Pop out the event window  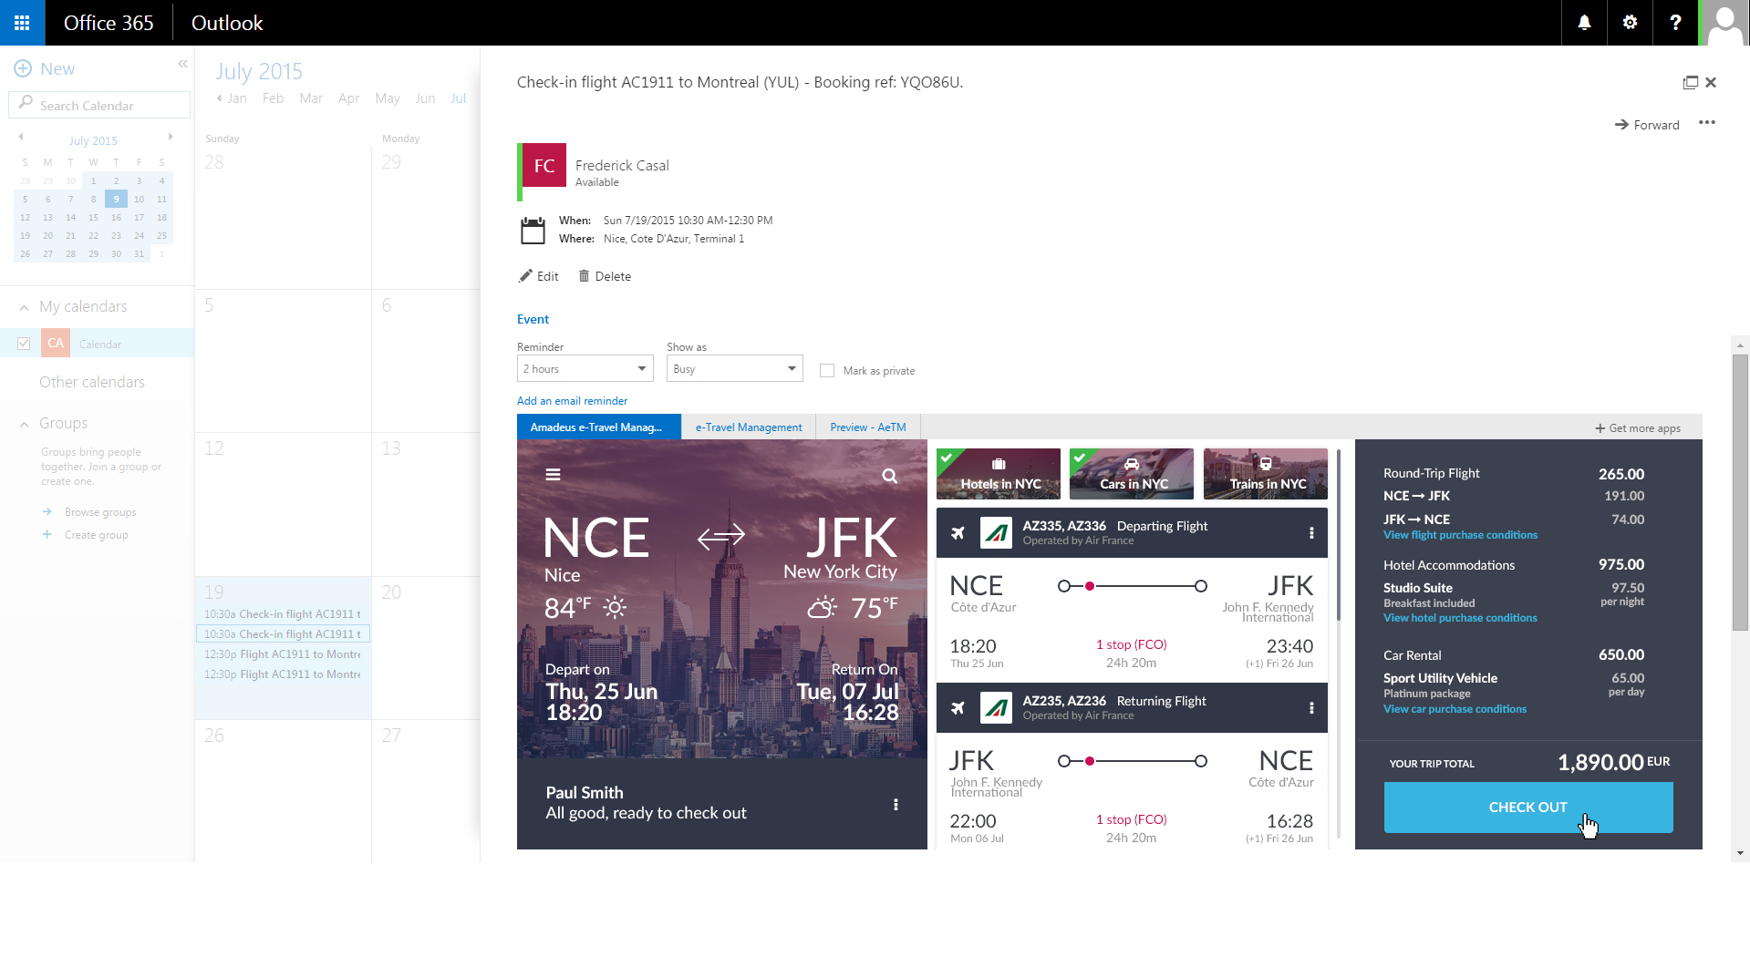(1690, 82)
